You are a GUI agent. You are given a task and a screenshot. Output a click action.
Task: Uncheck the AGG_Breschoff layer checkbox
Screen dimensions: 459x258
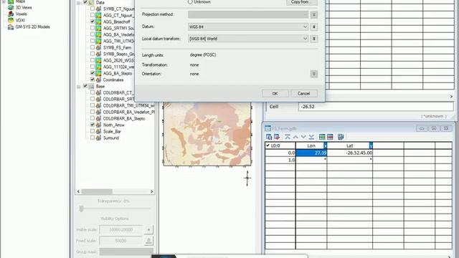click(93, 21)
